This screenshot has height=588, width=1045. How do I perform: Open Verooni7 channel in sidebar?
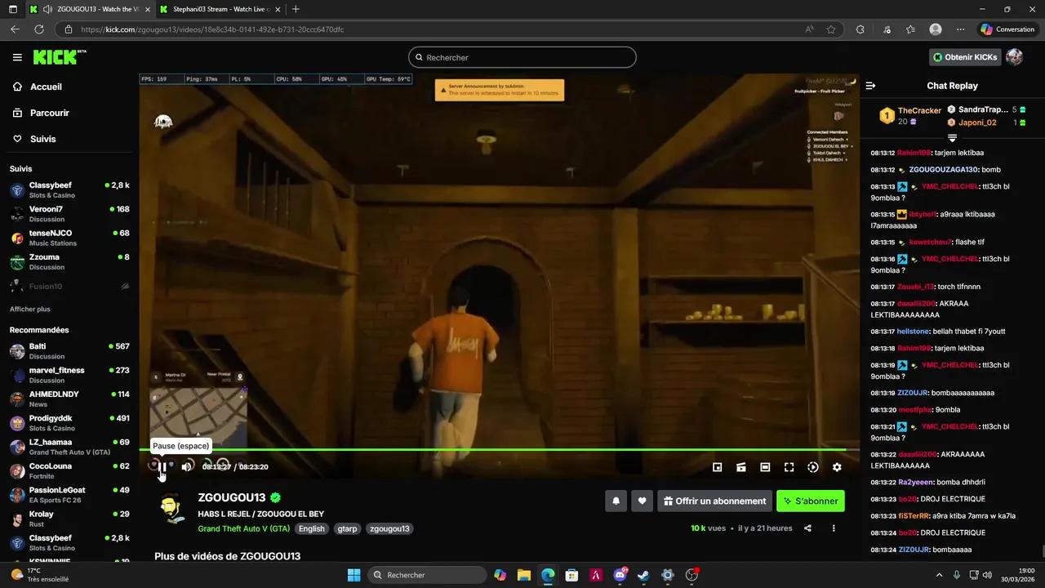(69, 214)
